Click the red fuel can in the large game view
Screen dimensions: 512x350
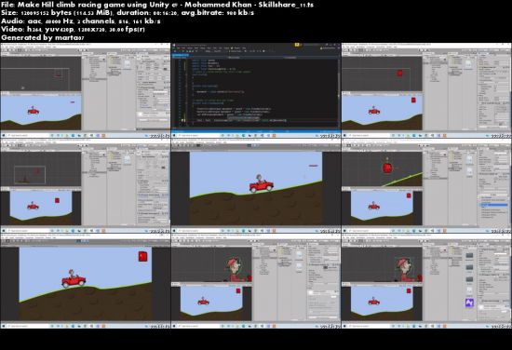142,256
